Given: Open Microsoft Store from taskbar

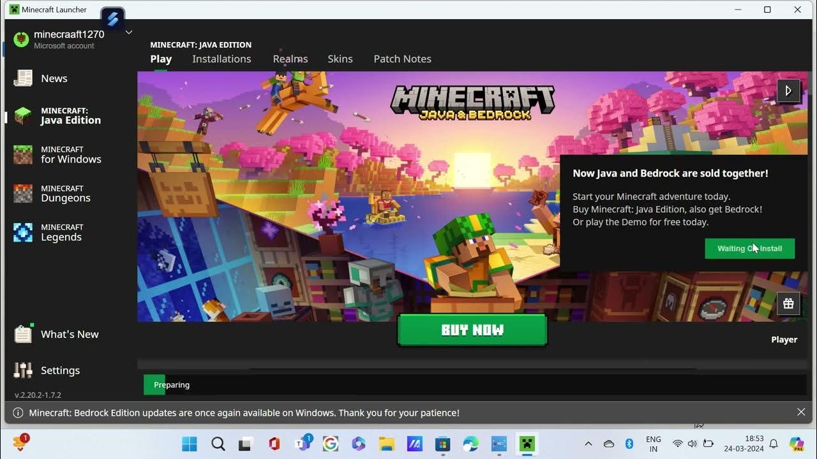Looking at the screenshot, I should click(x=442, y=444).
